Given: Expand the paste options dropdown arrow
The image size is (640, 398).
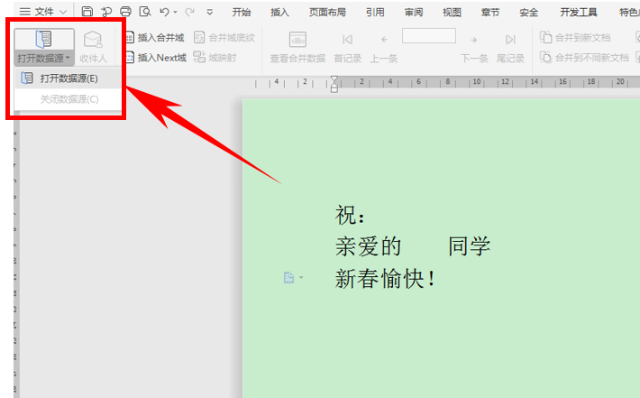Looking at the screenshot, I should pos(301,277).
